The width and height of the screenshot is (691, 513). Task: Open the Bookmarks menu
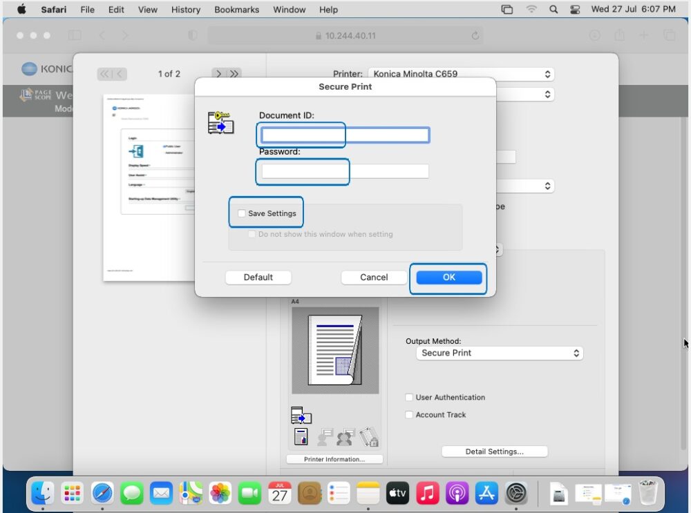pos(236,9)
